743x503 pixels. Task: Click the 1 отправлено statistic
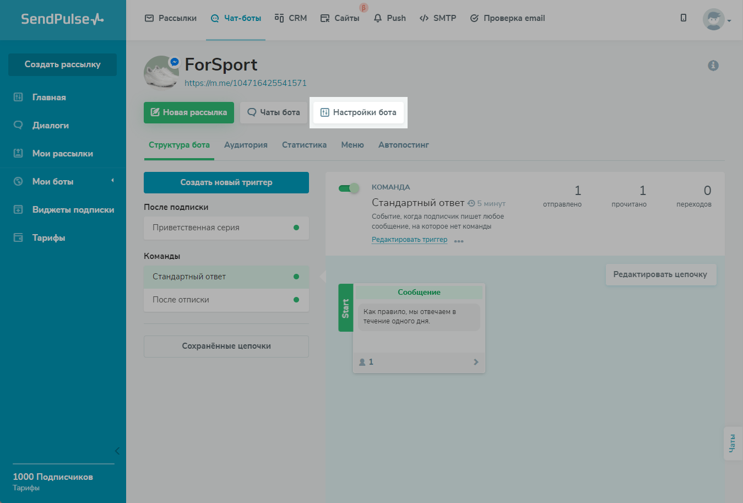point(562,196)
